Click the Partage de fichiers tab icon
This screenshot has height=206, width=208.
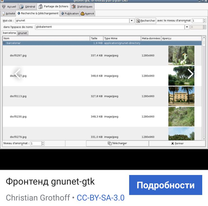point(40,6)
